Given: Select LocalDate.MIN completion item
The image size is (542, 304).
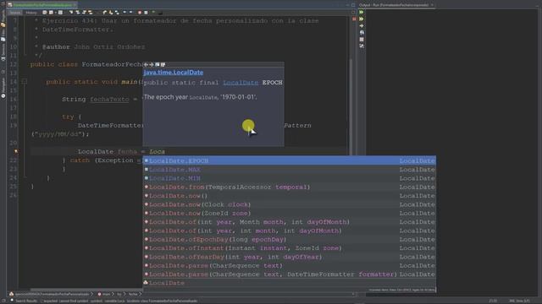Looking at the screenshot, I should click(290, 178).
